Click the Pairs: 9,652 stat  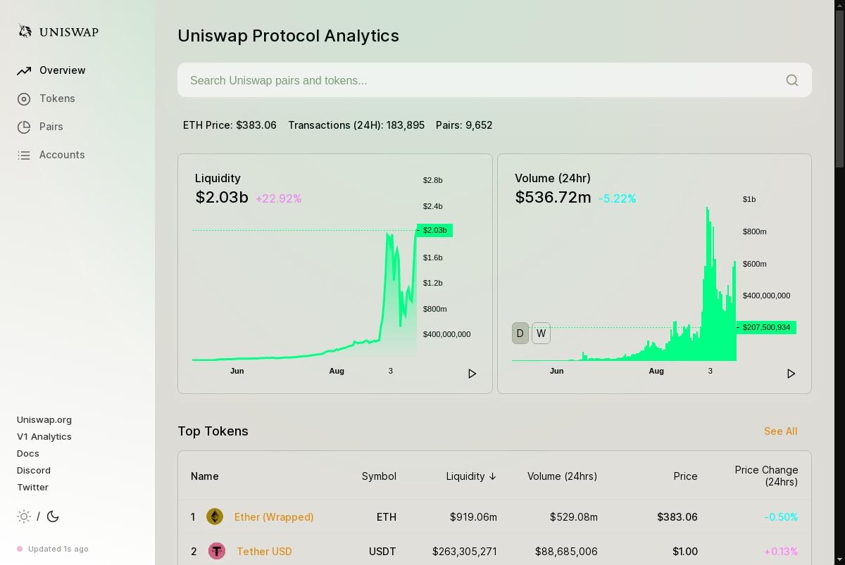[464, 125]
